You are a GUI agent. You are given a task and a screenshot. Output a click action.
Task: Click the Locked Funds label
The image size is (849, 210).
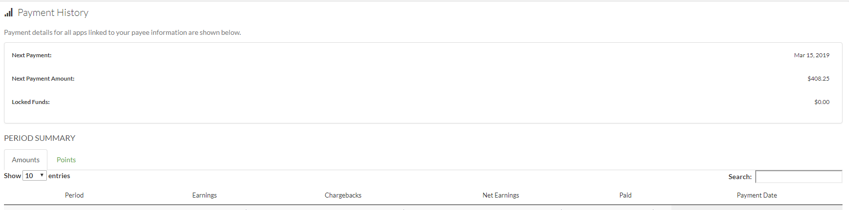pos(31,102)
